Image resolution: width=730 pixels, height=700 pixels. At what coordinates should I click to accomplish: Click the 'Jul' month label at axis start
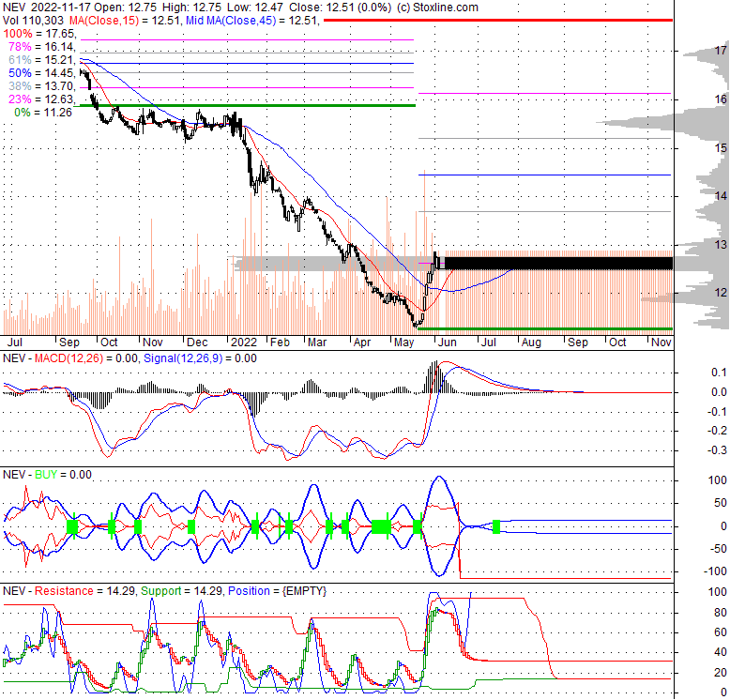click(15, 342)
